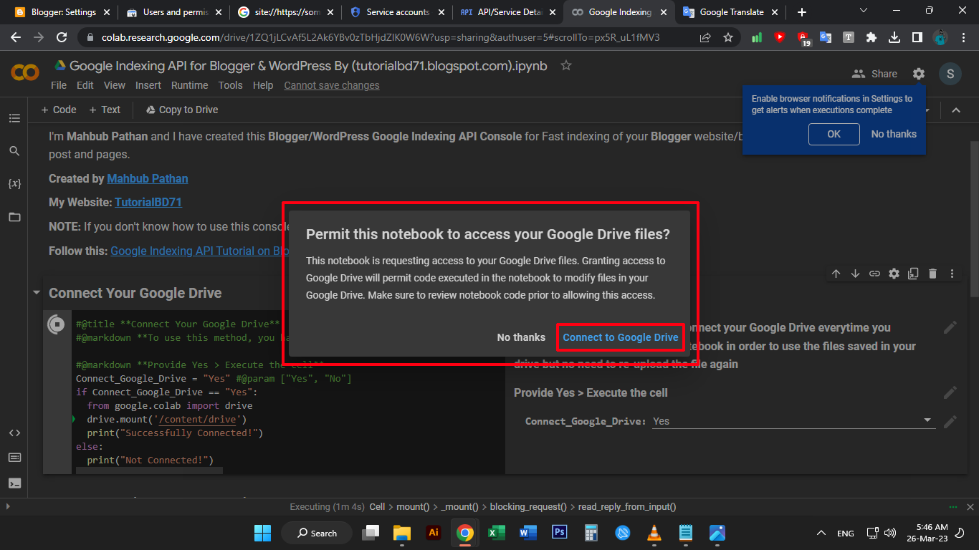Add a new Code cell
This screenshot has height=550, width=979.
(x=59, y=110)
